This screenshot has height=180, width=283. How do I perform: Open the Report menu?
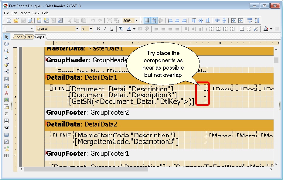[x=25, y=13]
